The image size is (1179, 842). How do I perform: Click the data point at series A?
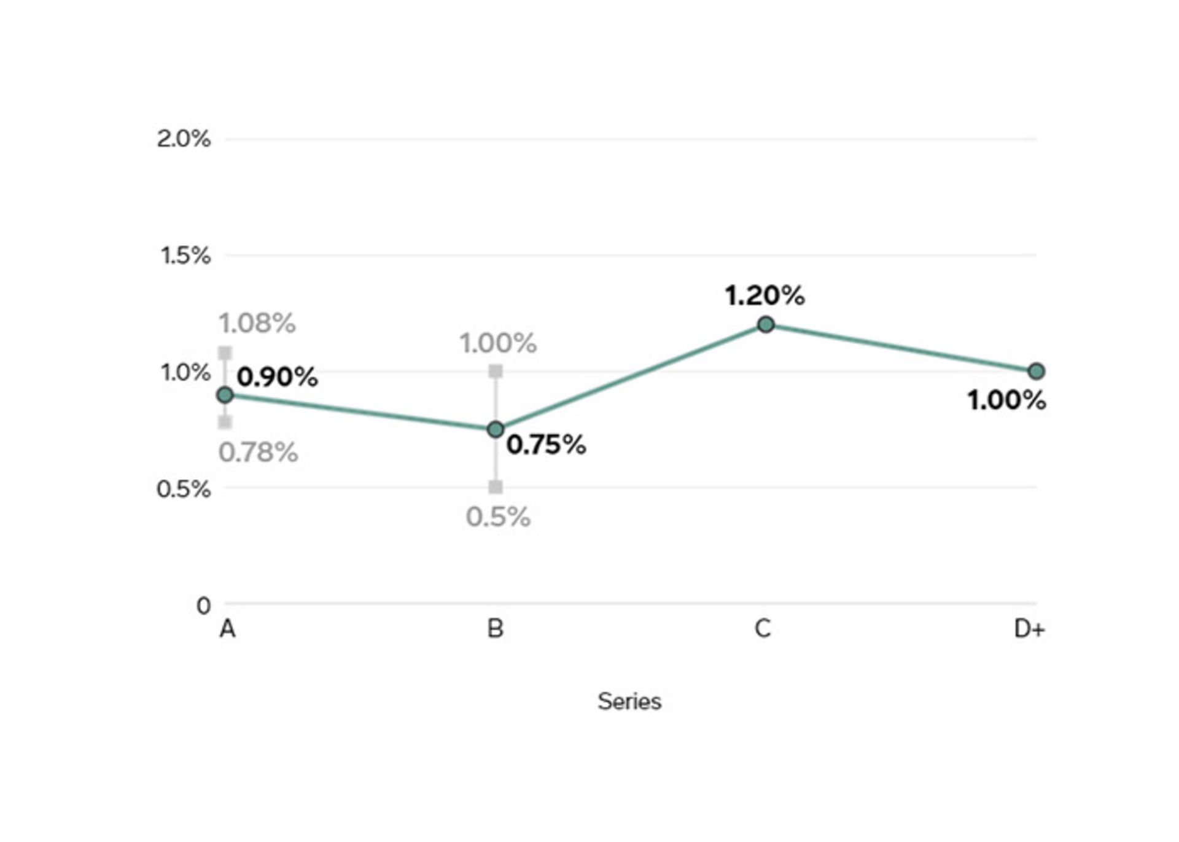point(225,395)
